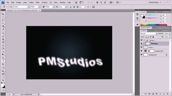
Task: Select the Eyedropper tool
Action: tap(3, 30)
